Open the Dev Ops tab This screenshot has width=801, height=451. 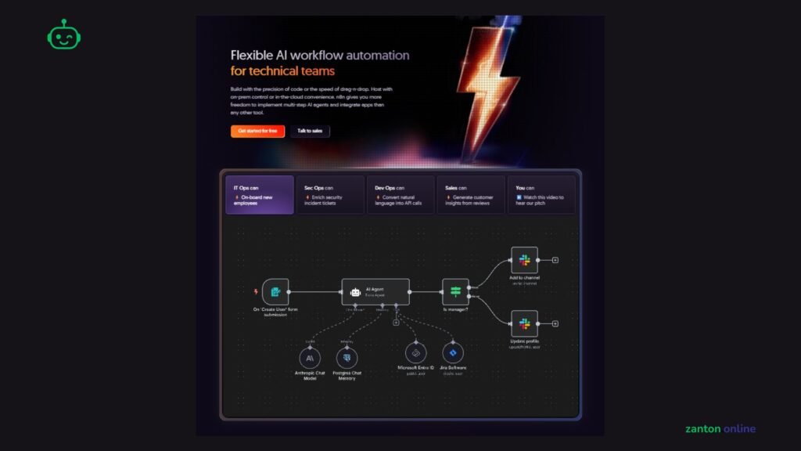pos(400,195)
